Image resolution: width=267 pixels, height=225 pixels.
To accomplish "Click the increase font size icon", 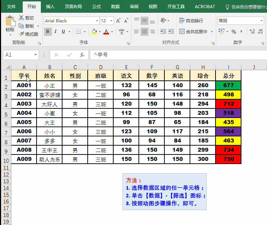I will click(x=118, y=21).
